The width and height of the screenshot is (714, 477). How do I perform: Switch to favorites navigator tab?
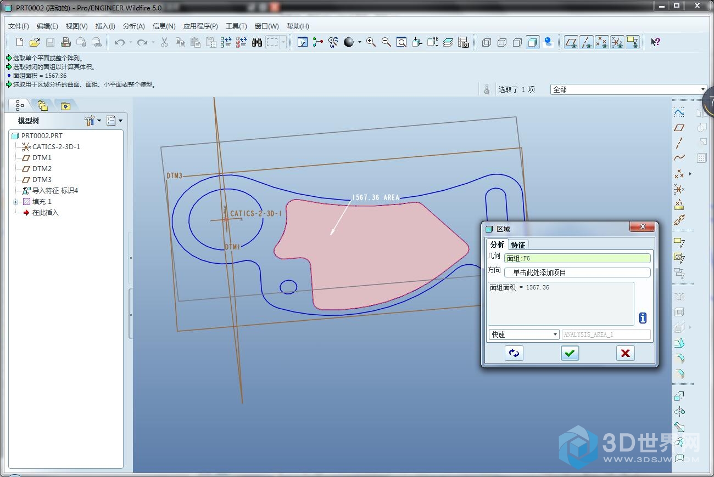coord(65,106)
